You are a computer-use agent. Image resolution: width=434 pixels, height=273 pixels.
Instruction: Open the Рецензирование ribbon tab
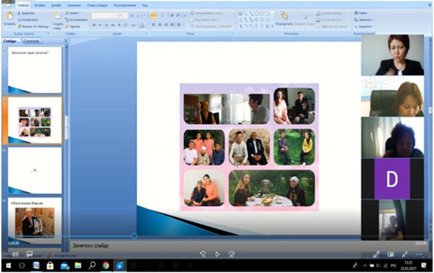(x=125, y=5)
